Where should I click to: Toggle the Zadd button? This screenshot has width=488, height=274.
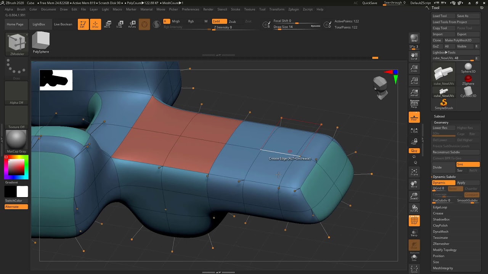[219, 21]
